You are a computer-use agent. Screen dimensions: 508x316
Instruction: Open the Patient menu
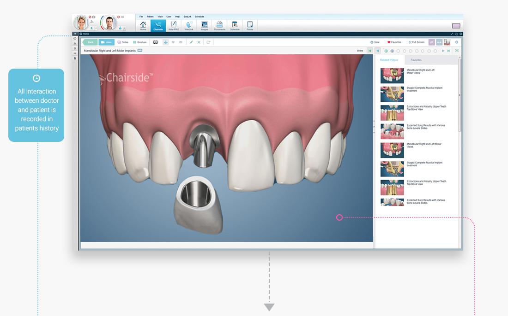coord(151,17)
